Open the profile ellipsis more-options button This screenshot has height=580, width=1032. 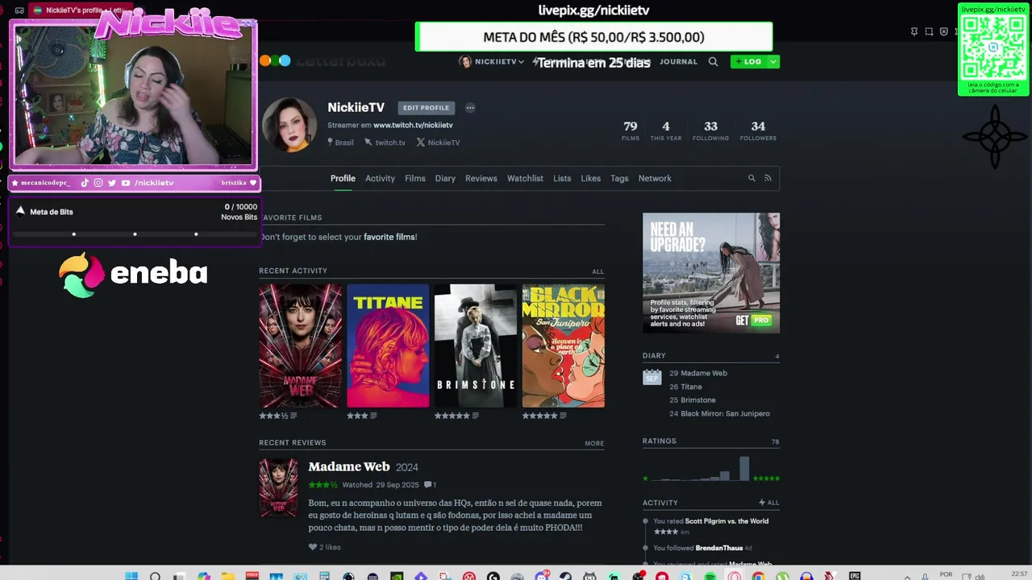470,108
